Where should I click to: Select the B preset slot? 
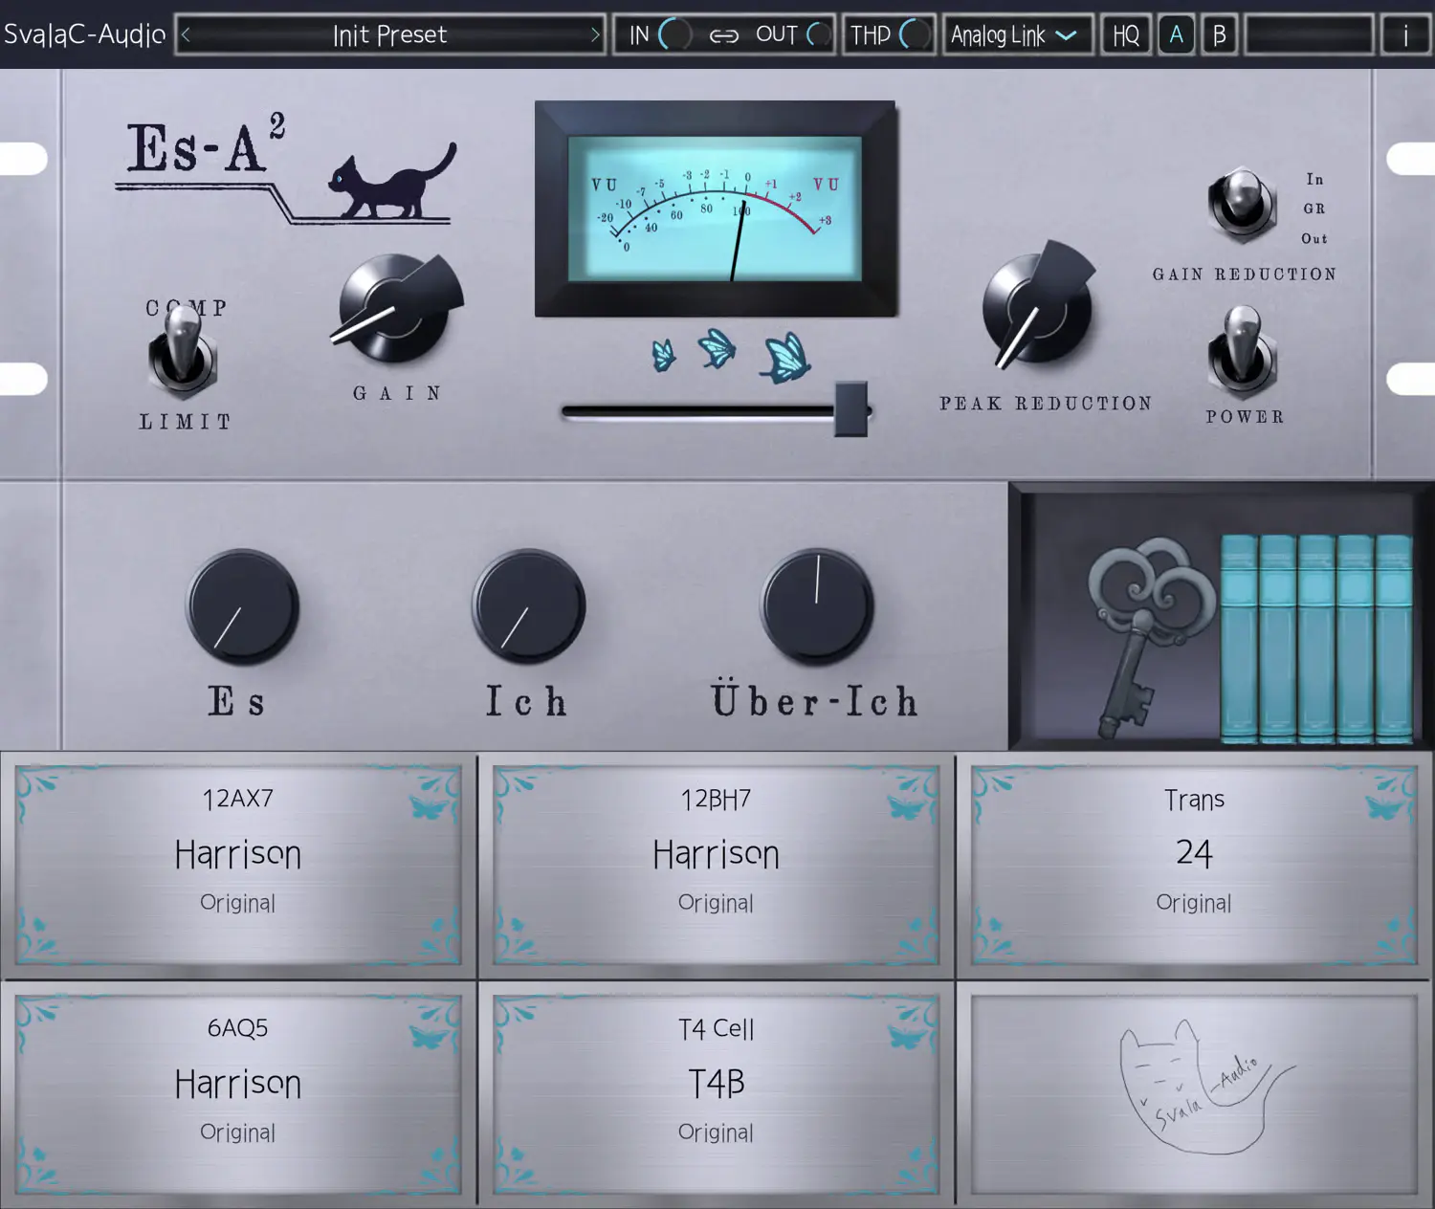pyautogui.click(x=1219, y=35)
